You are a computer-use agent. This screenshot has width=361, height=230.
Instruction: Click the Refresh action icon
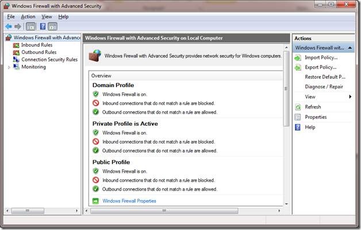[298, 107]
